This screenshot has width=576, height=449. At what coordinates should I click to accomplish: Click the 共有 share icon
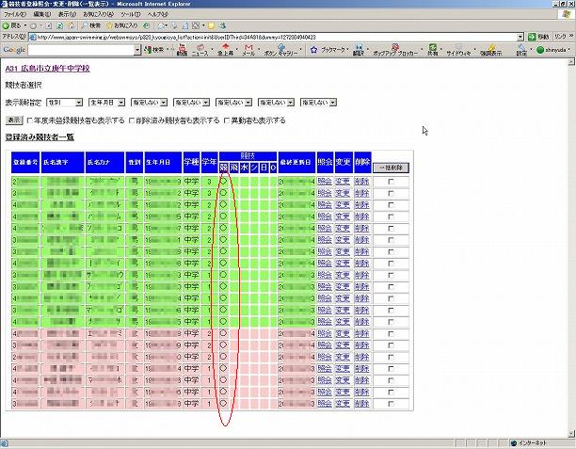tap(433, 50)
